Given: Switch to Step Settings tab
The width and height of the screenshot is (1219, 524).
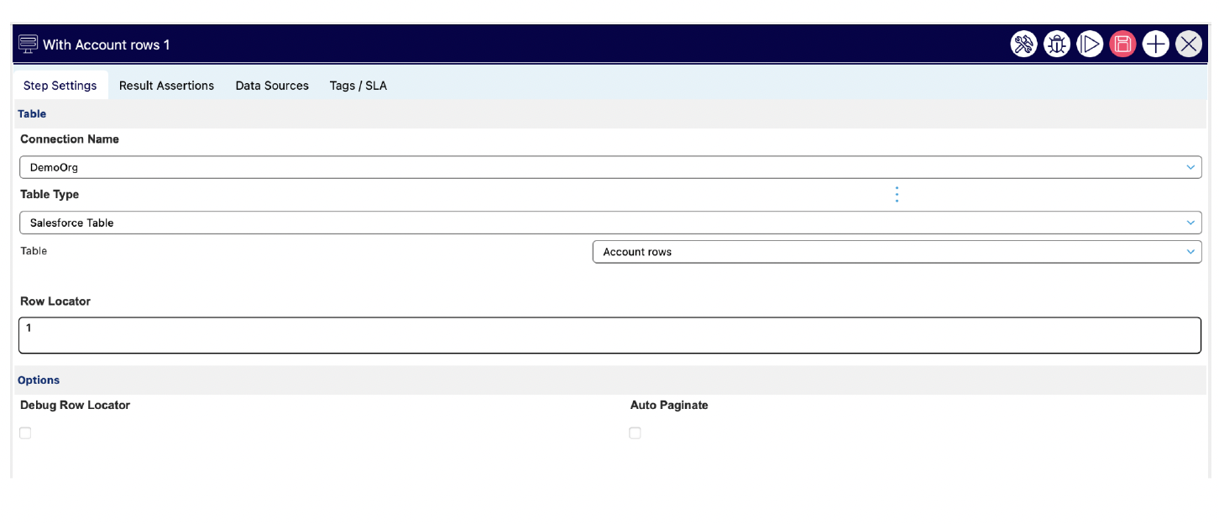Looking at the screenshot, I should (60, 86).
